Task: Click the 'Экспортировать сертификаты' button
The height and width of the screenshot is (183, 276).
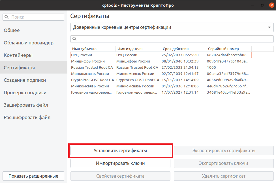Action: [224, 151]
